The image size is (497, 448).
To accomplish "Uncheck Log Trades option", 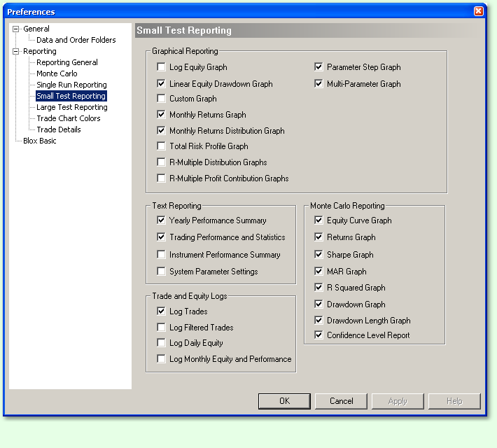I will 161,311.
